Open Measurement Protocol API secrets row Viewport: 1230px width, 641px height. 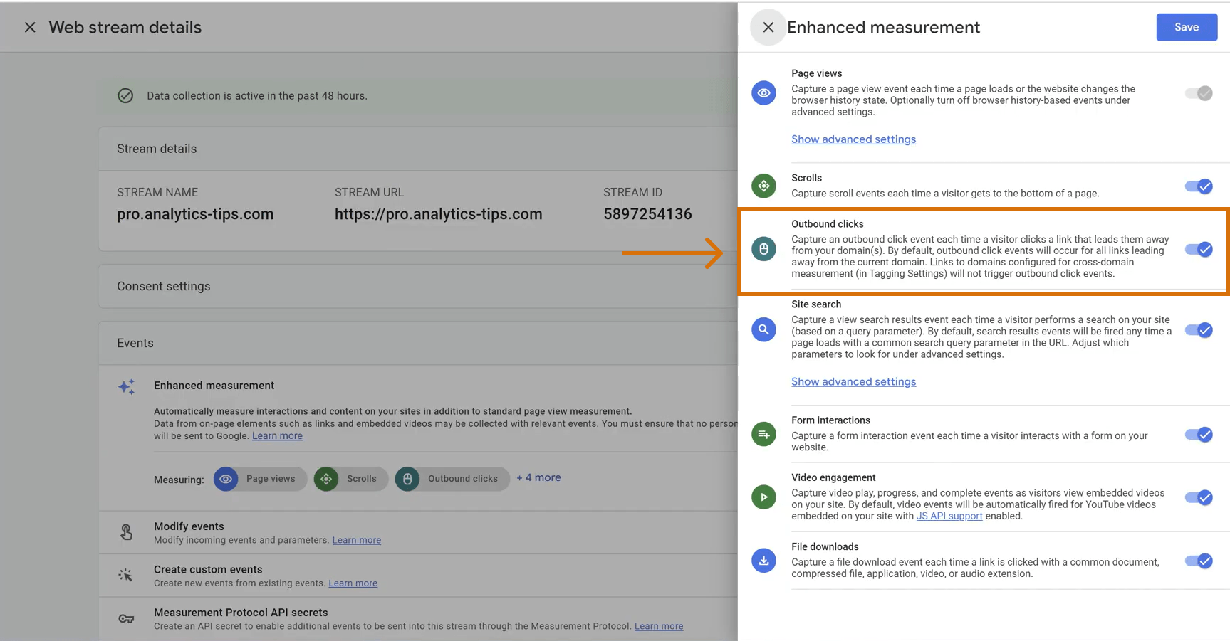tap(418, 618)
